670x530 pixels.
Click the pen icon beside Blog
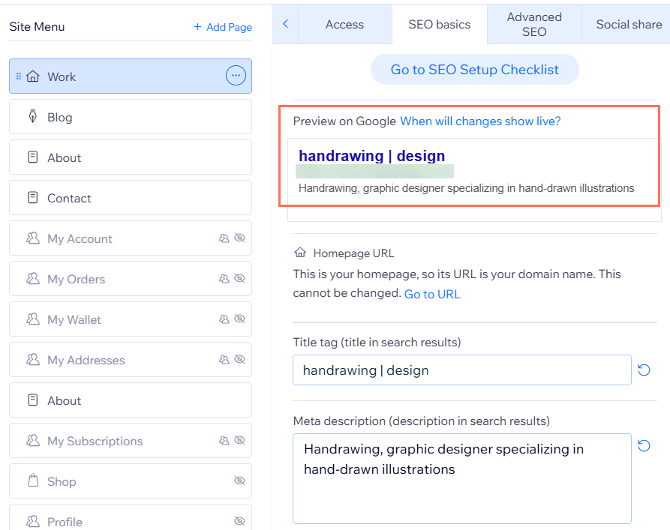click(32, 116)
